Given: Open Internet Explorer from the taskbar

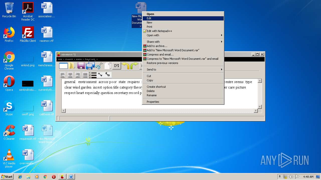Looking at the screenshot, I should pos(20,177).
